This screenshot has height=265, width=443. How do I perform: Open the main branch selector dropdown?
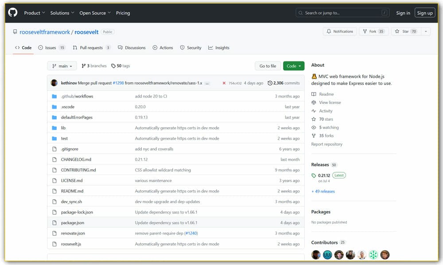click(62, 65)
